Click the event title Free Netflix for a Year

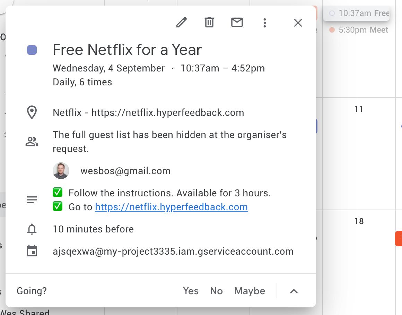coord(127,50)
